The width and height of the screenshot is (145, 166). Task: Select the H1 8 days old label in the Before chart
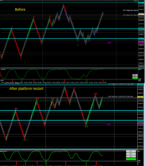pyautogui.click(x=131, y=15)
